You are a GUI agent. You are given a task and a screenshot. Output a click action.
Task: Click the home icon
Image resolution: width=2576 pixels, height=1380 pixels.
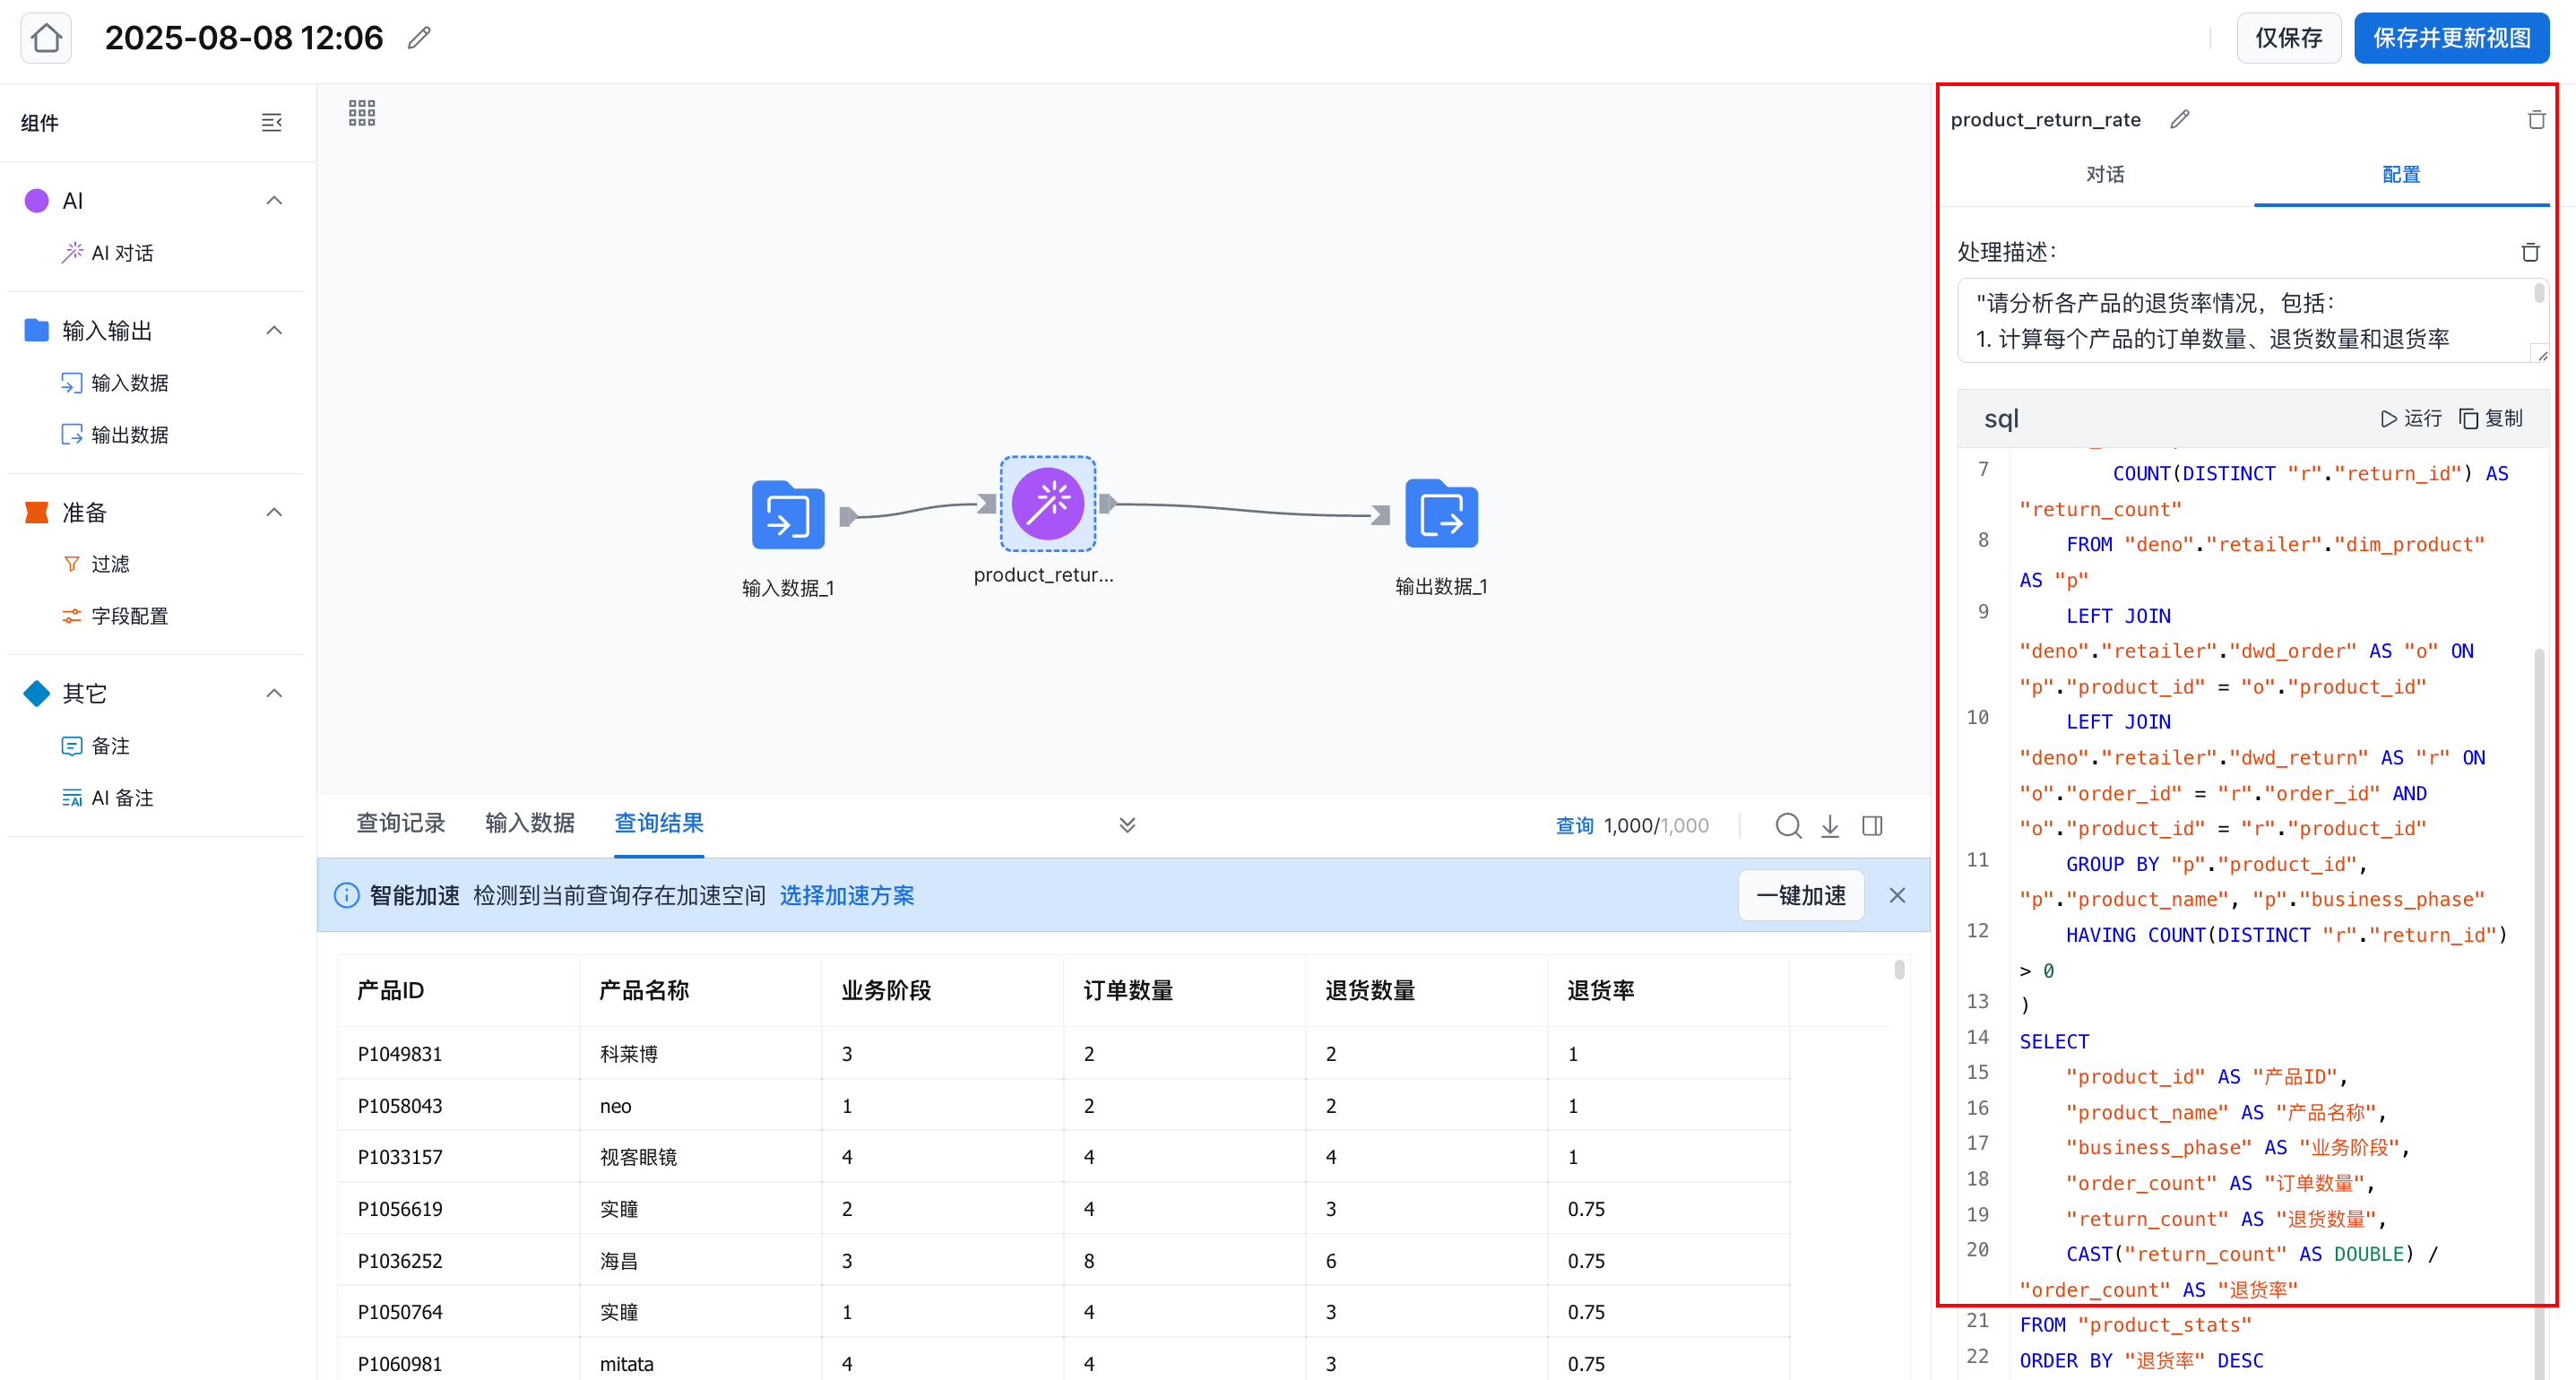coord(46,38)
